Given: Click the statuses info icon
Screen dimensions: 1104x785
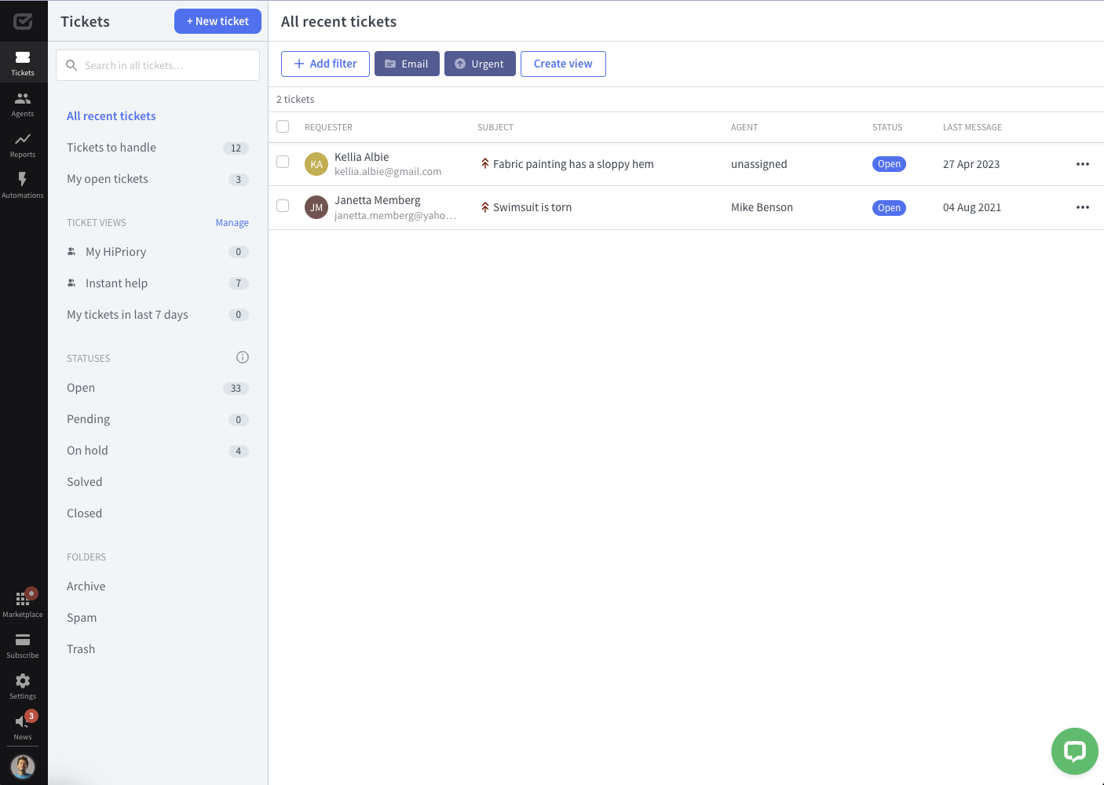Looking at the screenshot, I should [x=243, y=357].
